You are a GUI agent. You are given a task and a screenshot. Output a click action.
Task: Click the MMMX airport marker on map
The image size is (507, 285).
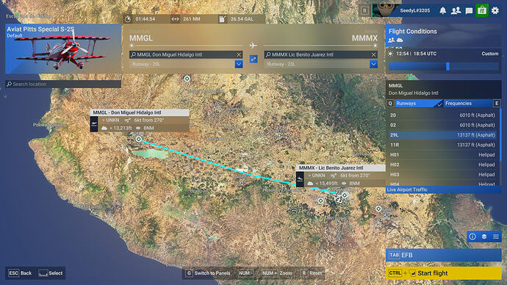345,195
